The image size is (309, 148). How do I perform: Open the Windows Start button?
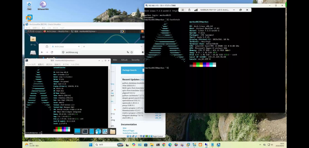click(x=90, y=145)
